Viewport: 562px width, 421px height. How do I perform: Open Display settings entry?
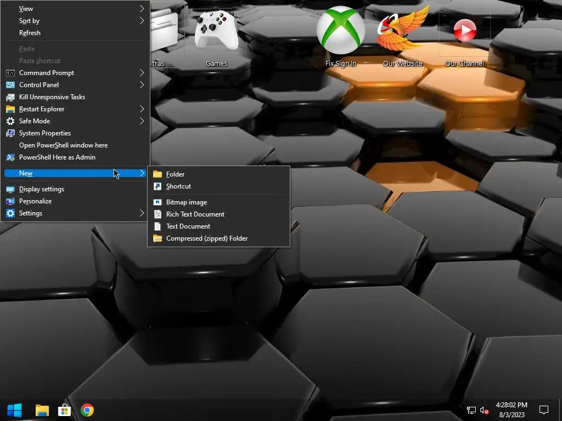(x=75, y=189)
